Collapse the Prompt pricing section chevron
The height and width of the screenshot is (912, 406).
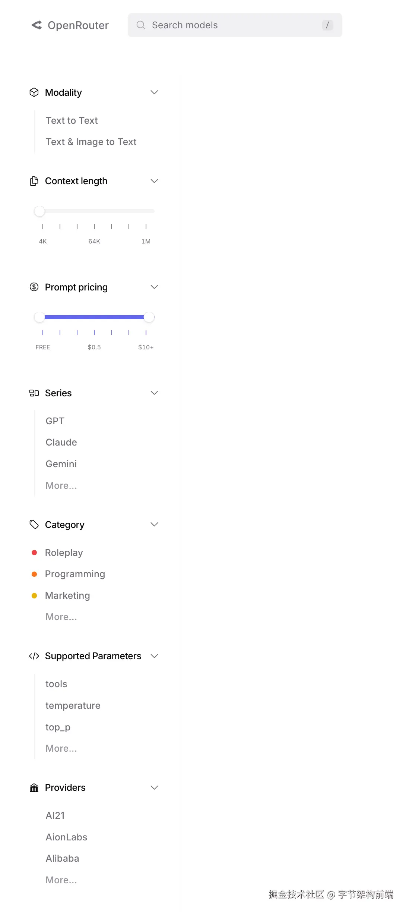click(x=154, y=287)
